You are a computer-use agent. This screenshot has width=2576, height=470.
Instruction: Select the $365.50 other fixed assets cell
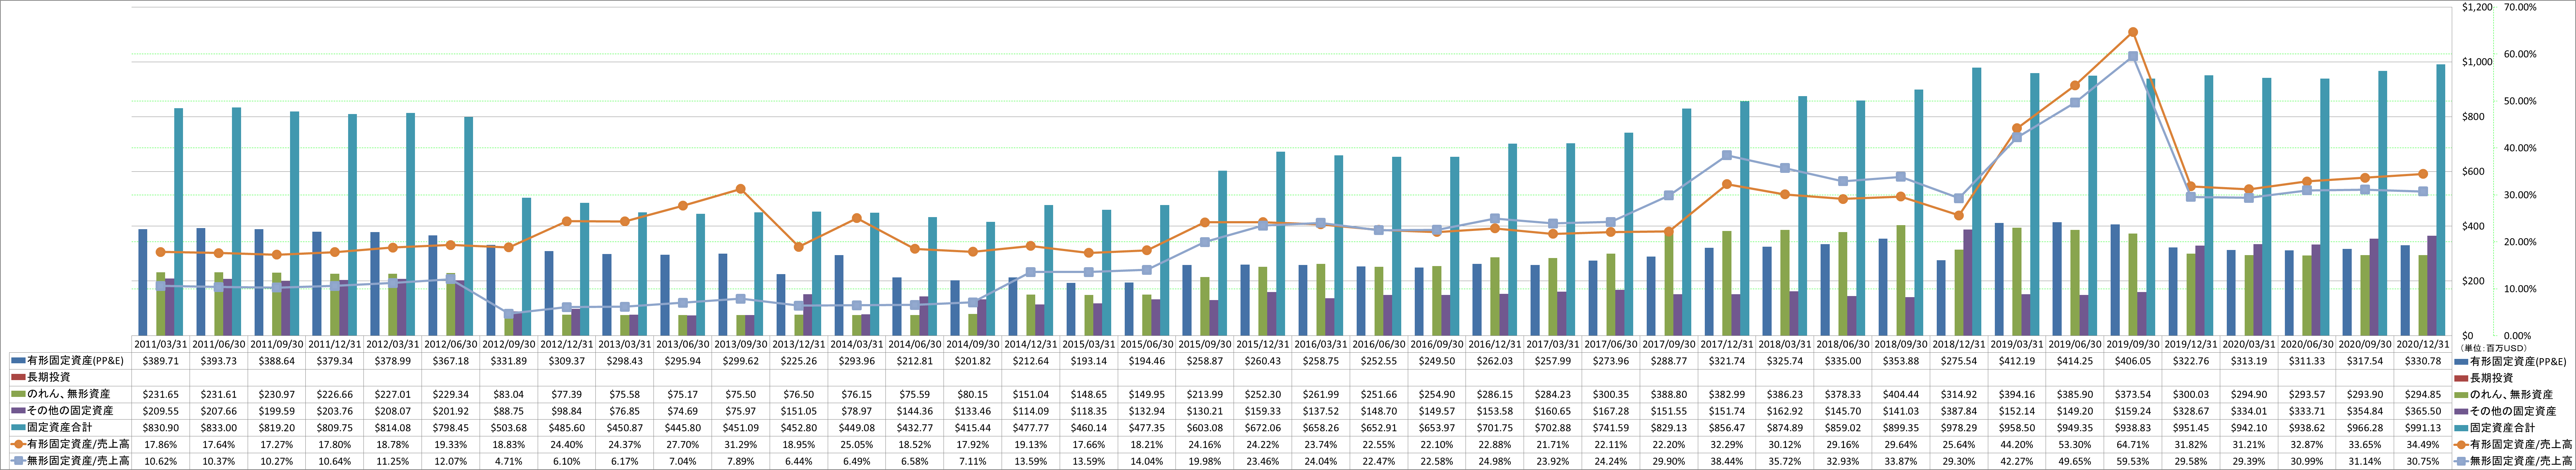coord(2423,411)
